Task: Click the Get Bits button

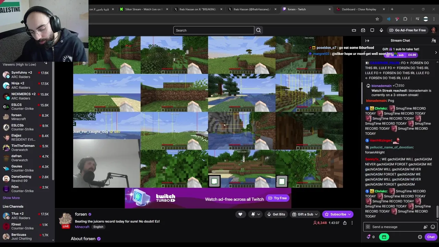Action: click(x=276, y=214)
